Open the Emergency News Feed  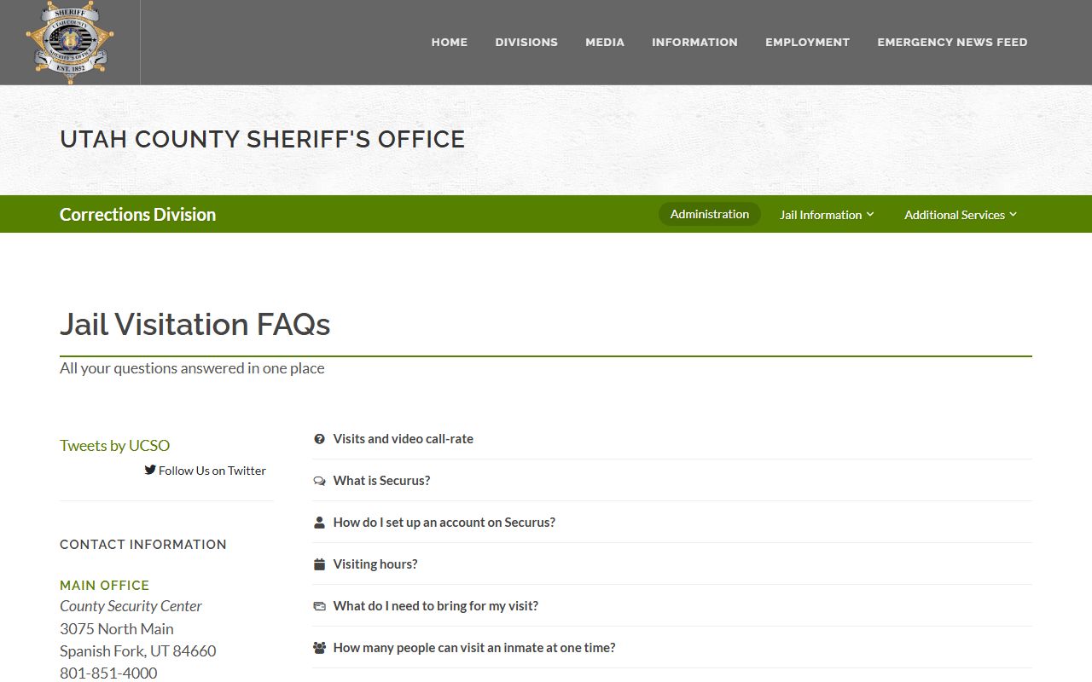[x=952, y=42]
